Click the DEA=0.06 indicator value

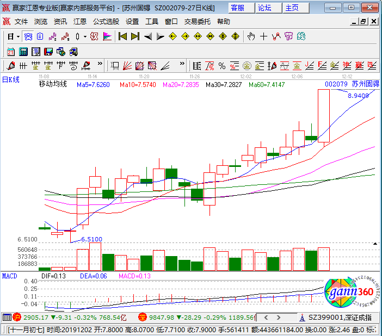93,276
